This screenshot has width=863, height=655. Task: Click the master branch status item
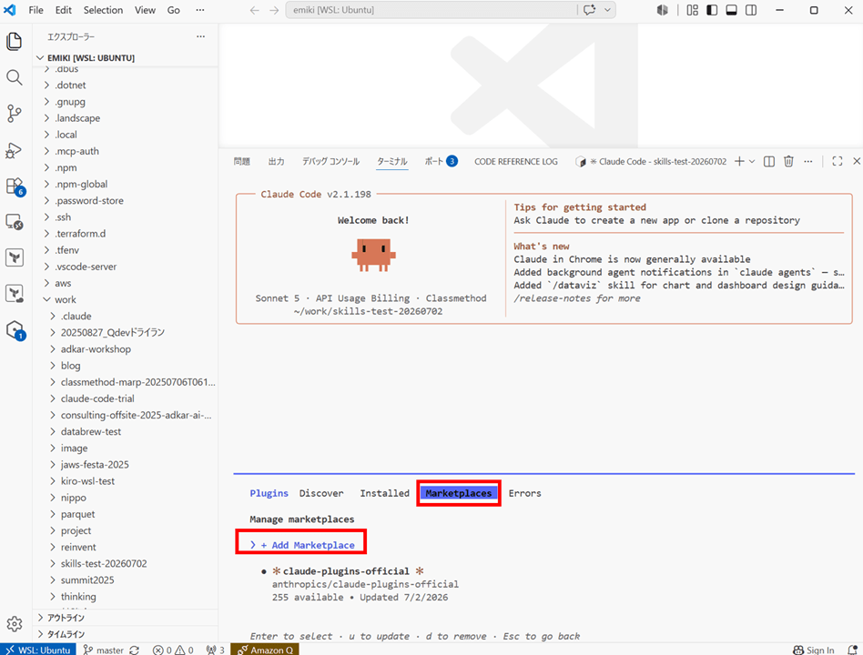click(x=104, y=650)
